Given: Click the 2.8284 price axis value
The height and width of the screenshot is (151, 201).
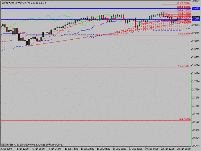Looking at the screenshot, I should 196,65.
